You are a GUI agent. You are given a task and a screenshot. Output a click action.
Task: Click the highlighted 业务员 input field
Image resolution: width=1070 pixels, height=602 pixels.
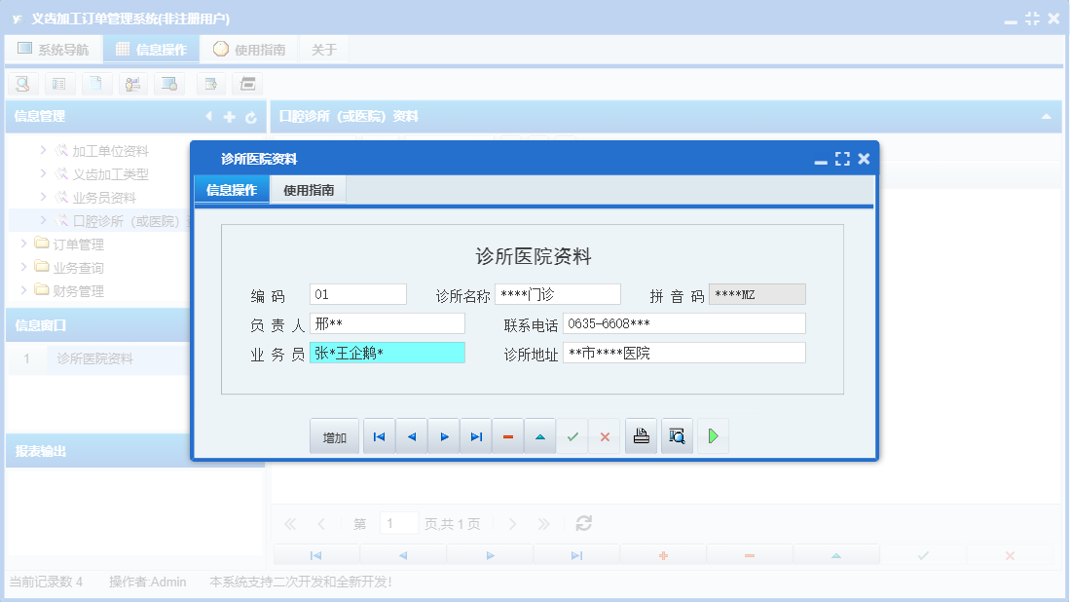coord(389,352)
